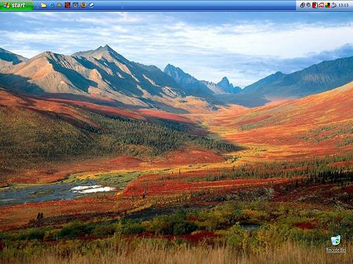Click the green-orange round Quick Launch icon
The image size is (353, 264).
[x=59, y=5]
